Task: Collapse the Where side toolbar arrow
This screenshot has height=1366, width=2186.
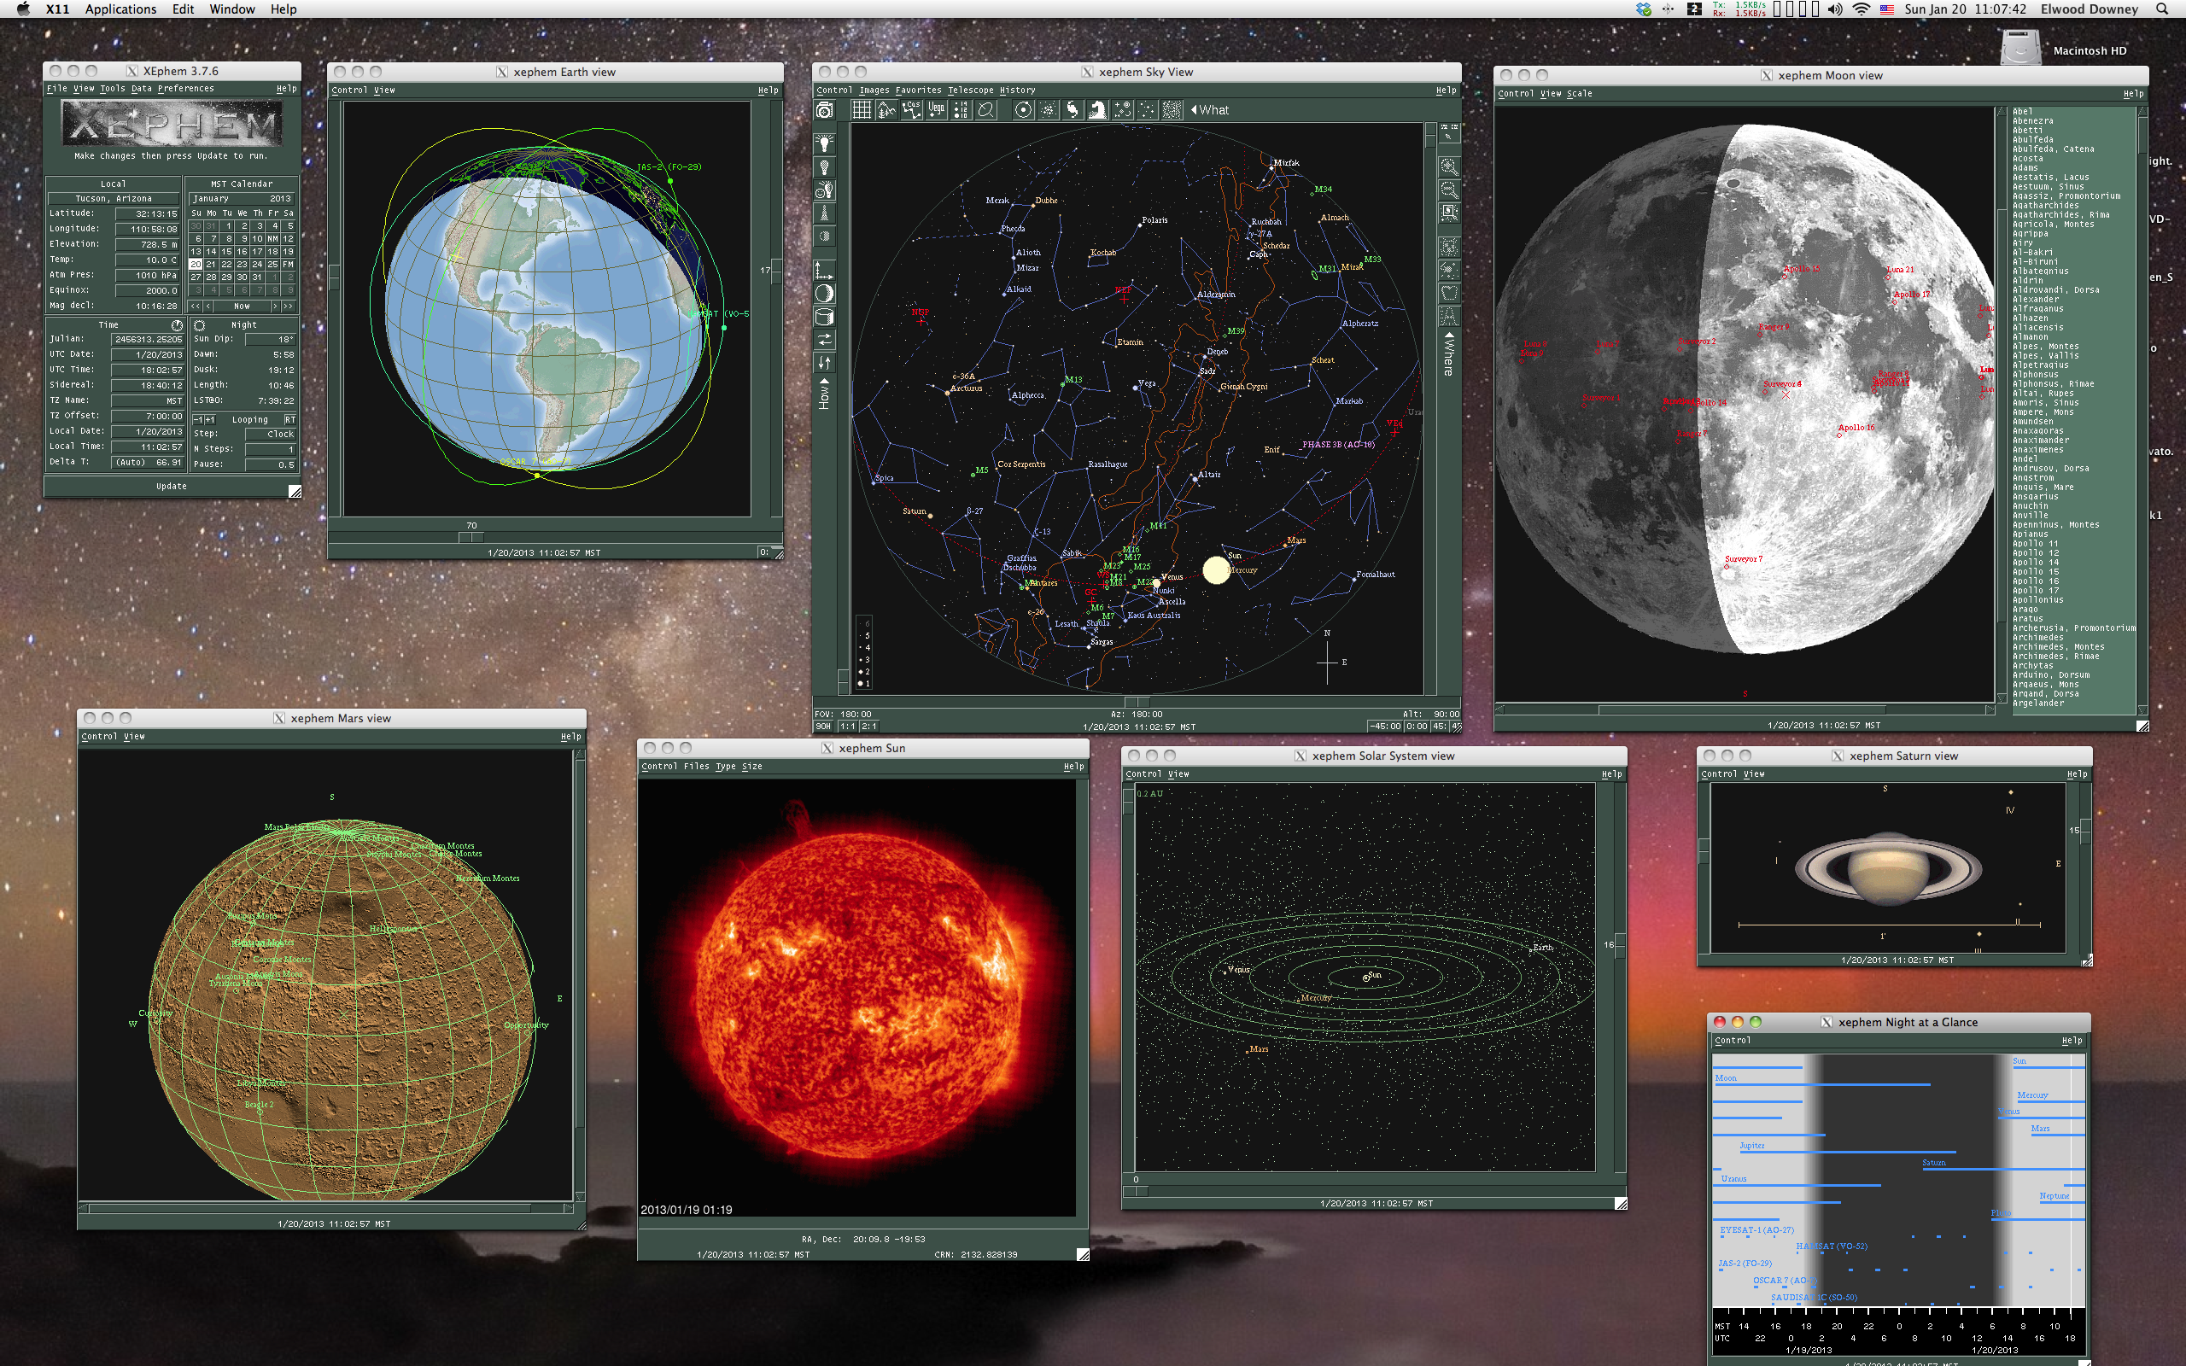Action: point(1449,336)
